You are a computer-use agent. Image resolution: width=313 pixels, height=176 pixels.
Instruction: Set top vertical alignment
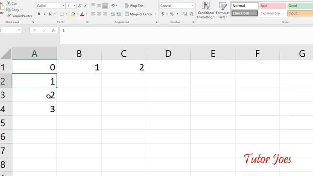point(93,5)
